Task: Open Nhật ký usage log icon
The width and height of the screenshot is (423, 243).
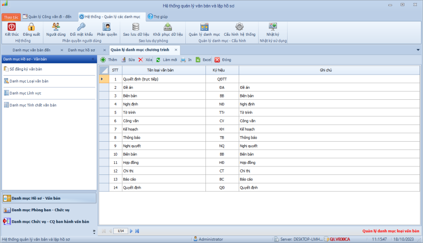Action: [x=273, y=27]
